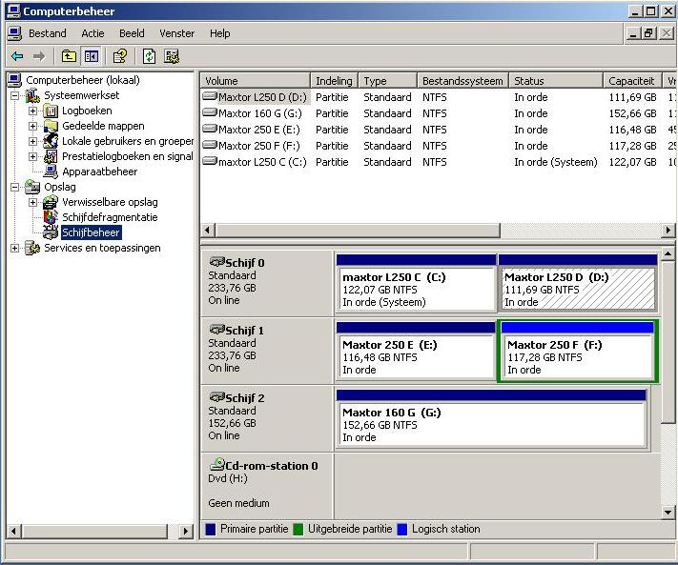
Task: Open the Actie menu
Action: coord(92,33)
